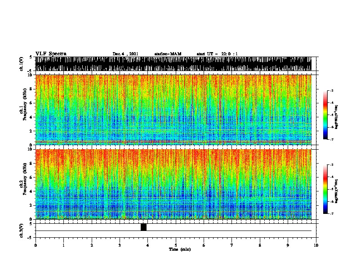Click the "ch.1(V)" waveform axis label

(21, 64)
